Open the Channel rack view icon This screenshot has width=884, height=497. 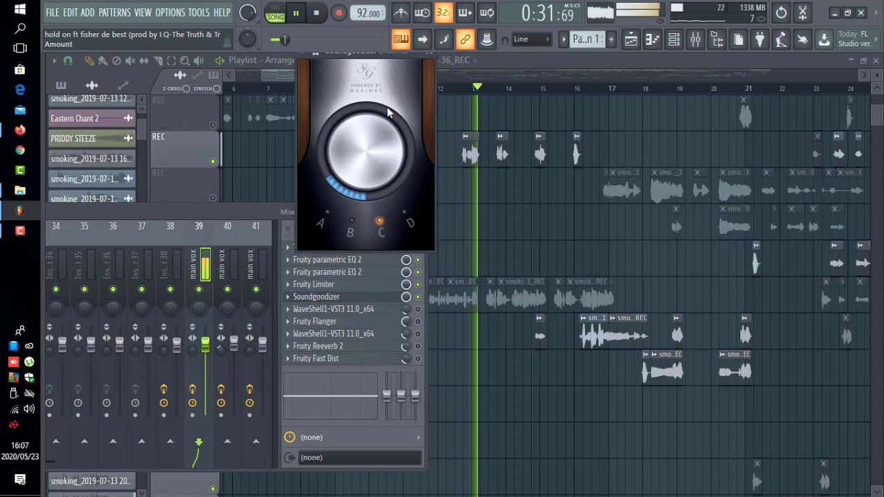(674, 39)
